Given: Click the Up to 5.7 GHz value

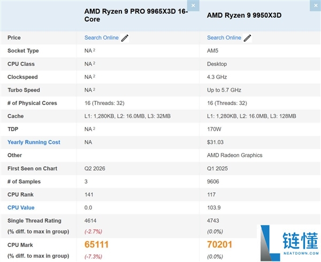Looking at the screenshot, I should [x=224, y=90].
